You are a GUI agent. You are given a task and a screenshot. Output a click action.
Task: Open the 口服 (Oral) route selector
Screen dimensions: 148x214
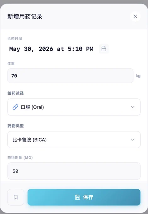coord(74,107)
